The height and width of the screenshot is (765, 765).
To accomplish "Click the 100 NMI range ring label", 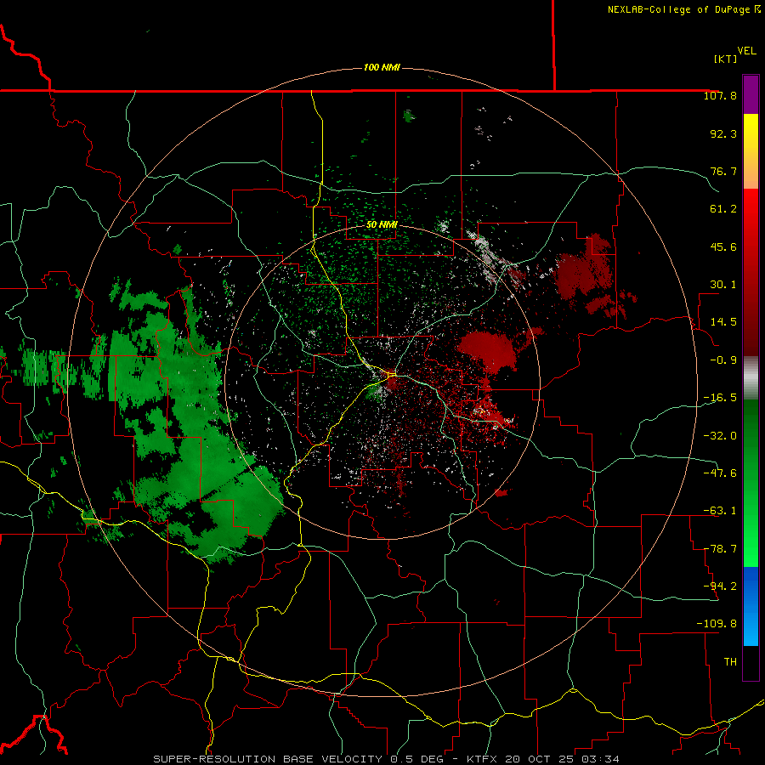I will click(x=382, y=67).
